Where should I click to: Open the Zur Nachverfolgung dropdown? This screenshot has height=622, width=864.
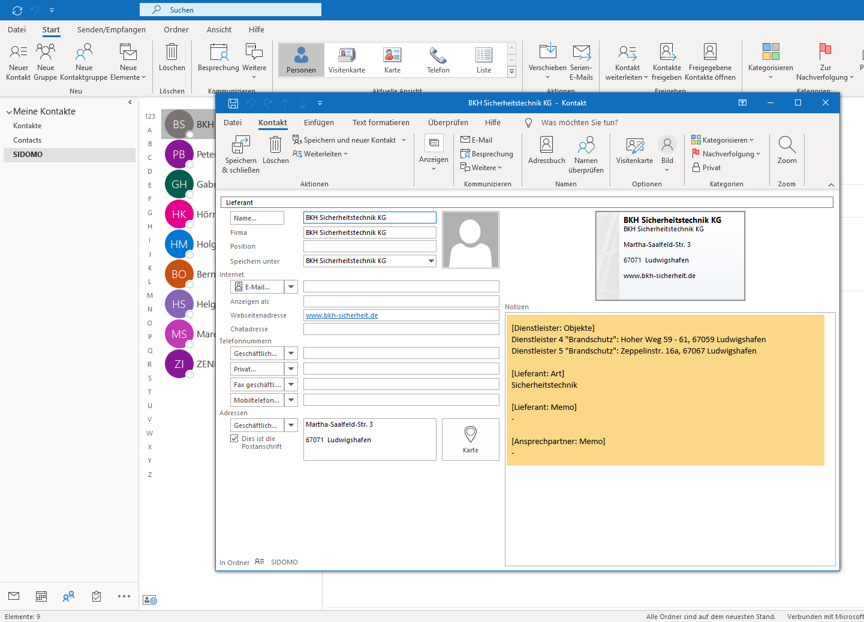(x=825, y=62)
